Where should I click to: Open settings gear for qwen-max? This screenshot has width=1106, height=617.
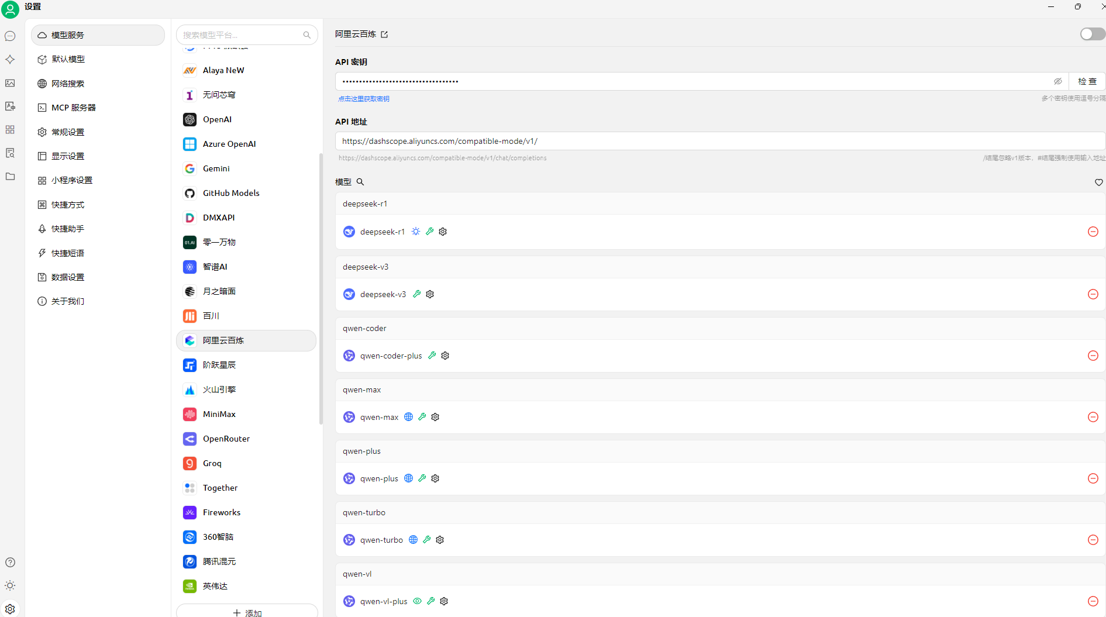435,417
